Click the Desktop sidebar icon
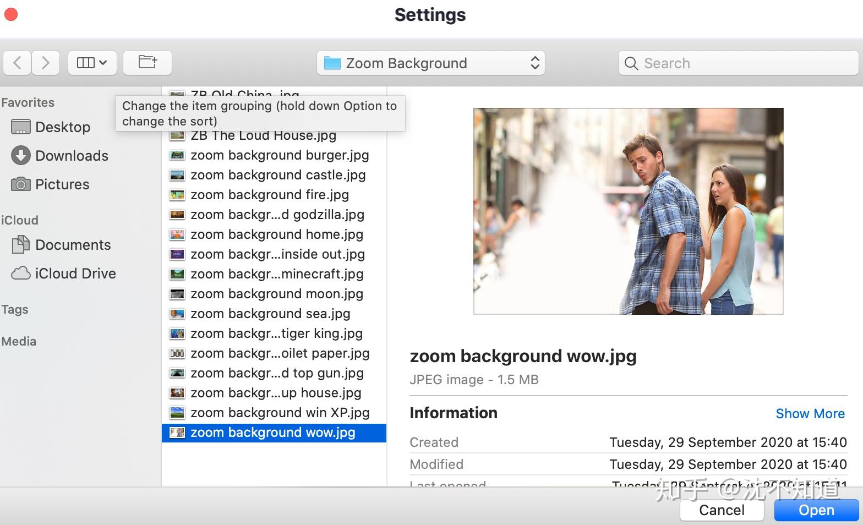The height and width of the screenshot is (525, 863). tap(21, 127)
